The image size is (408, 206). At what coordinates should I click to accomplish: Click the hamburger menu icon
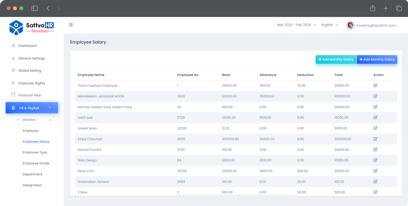click(71, 25)
